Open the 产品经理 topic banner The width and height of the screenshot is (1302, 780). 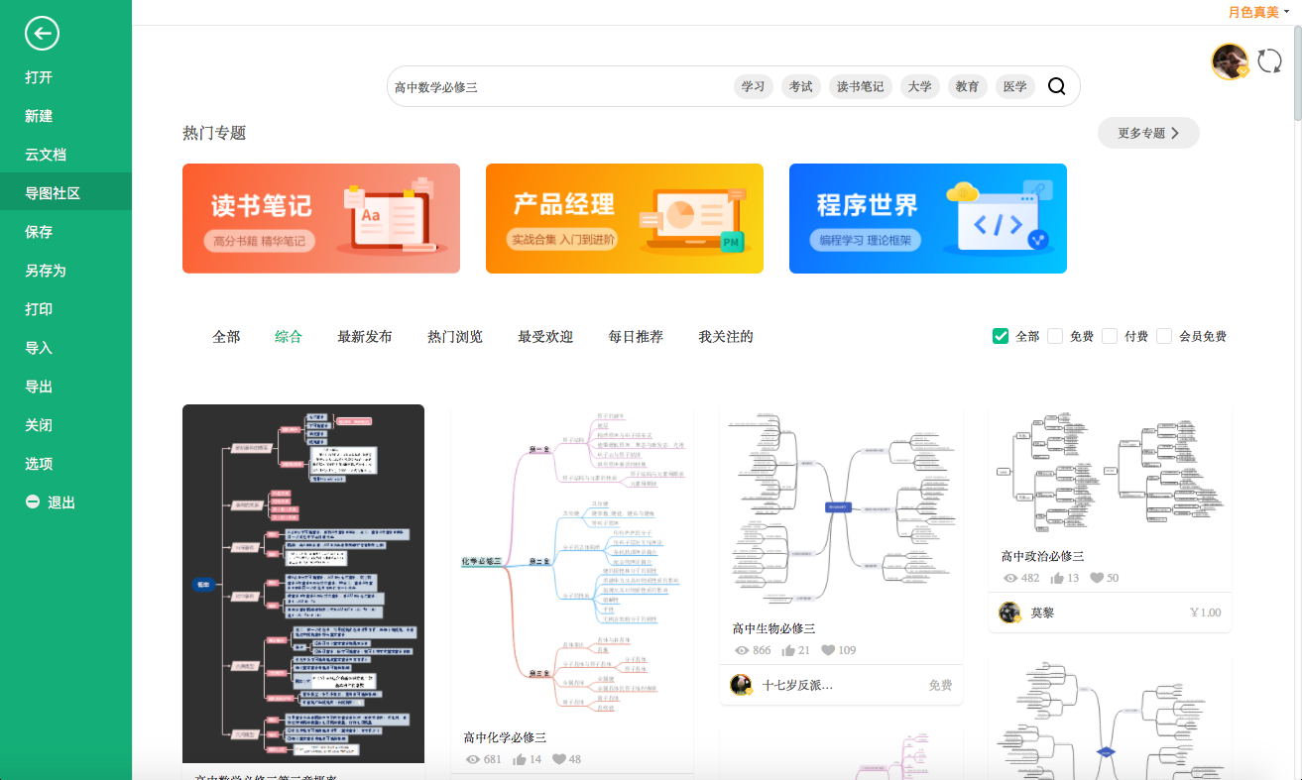(x=625, y=218)
